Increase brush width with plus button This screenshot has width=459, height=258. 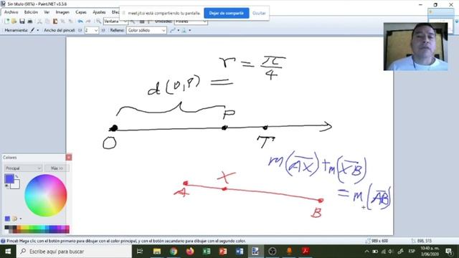click(x=103, y=30)
